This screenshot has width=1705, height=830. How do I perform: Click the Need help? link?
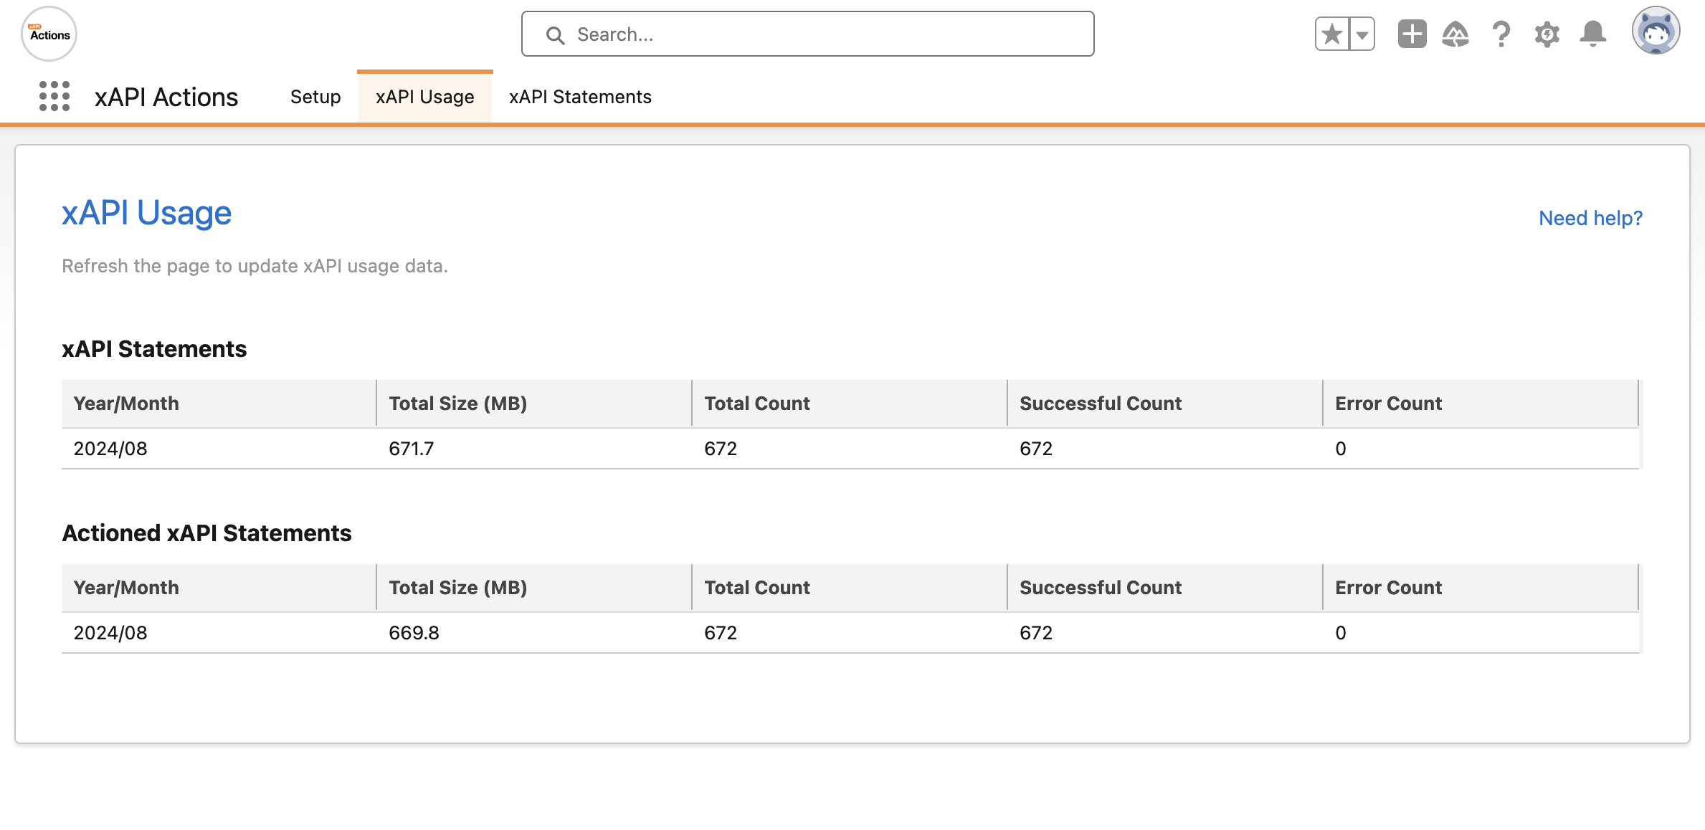(1590, 218)
